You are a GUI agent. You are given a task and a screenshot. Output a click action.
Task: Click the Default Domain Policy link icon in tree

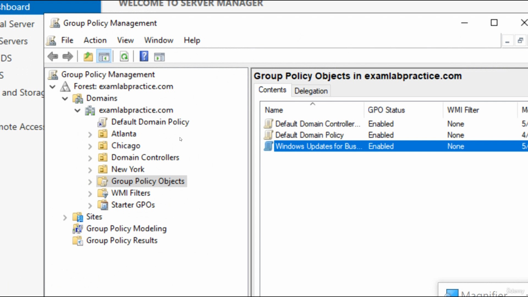coord(103,122)
